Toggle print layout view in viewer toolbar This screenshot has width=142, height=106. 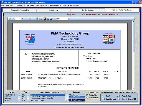pyautogui.click(x=45, y=19)
